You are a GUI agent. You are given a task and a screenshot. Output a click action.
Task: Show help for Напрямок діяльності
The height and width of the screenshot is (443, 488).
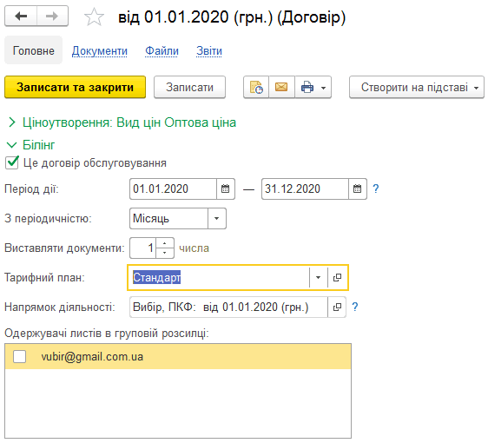tap(355, 307)
